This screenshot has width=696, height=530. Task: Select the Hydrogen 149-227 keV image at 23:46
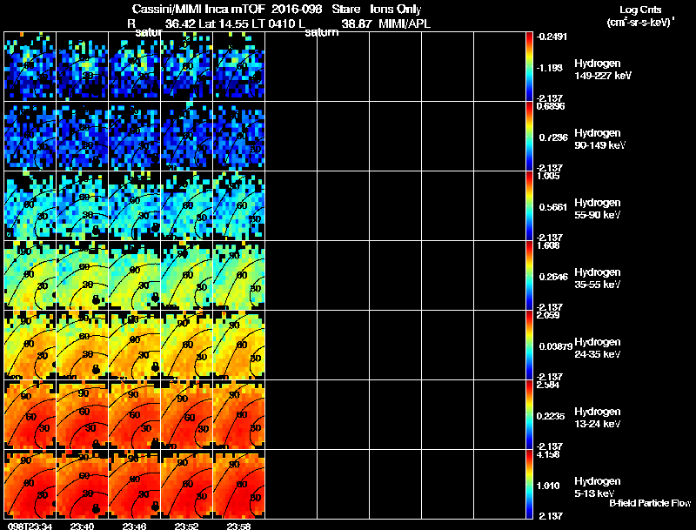(x=135, y=67)
